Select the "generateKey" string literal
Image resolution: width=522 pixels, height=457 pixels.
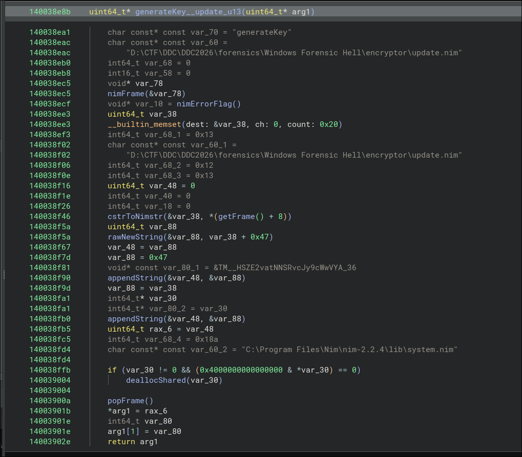(x=262, y=32)
